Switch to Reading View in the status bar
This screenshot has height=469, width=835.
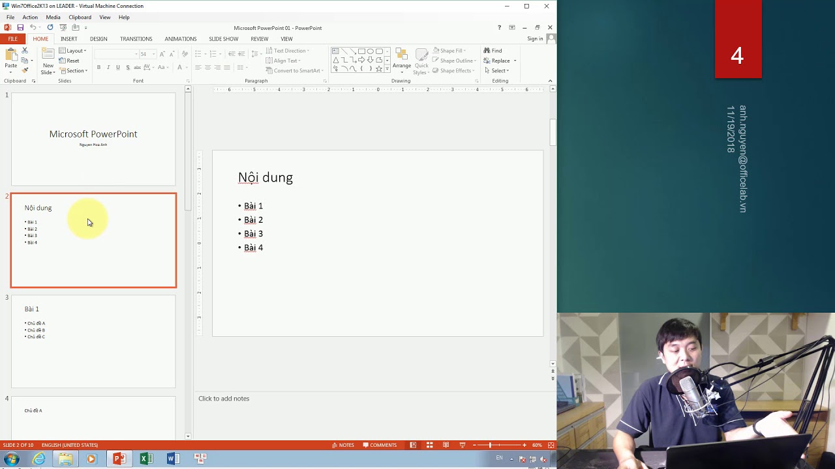tap(446, 445)
